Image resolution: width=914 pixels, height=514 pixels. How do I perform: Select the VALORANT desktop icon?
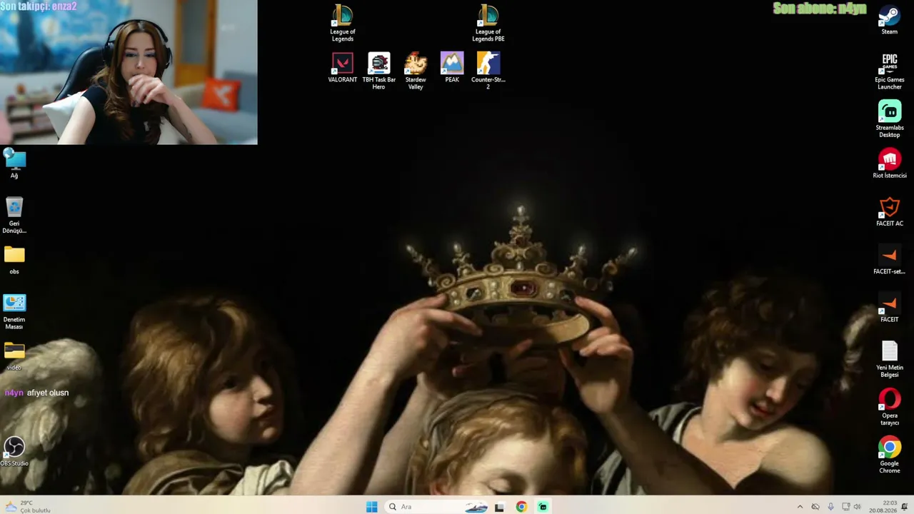click(x=343, y=68)
